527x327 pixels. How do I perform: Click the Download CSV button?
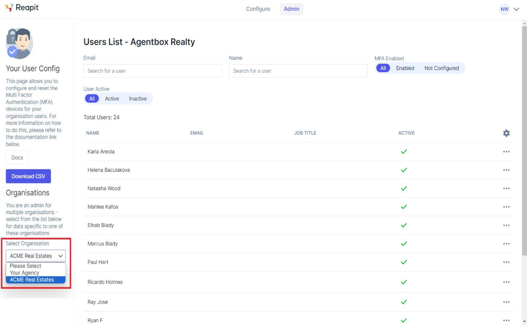tap(28, 176)
